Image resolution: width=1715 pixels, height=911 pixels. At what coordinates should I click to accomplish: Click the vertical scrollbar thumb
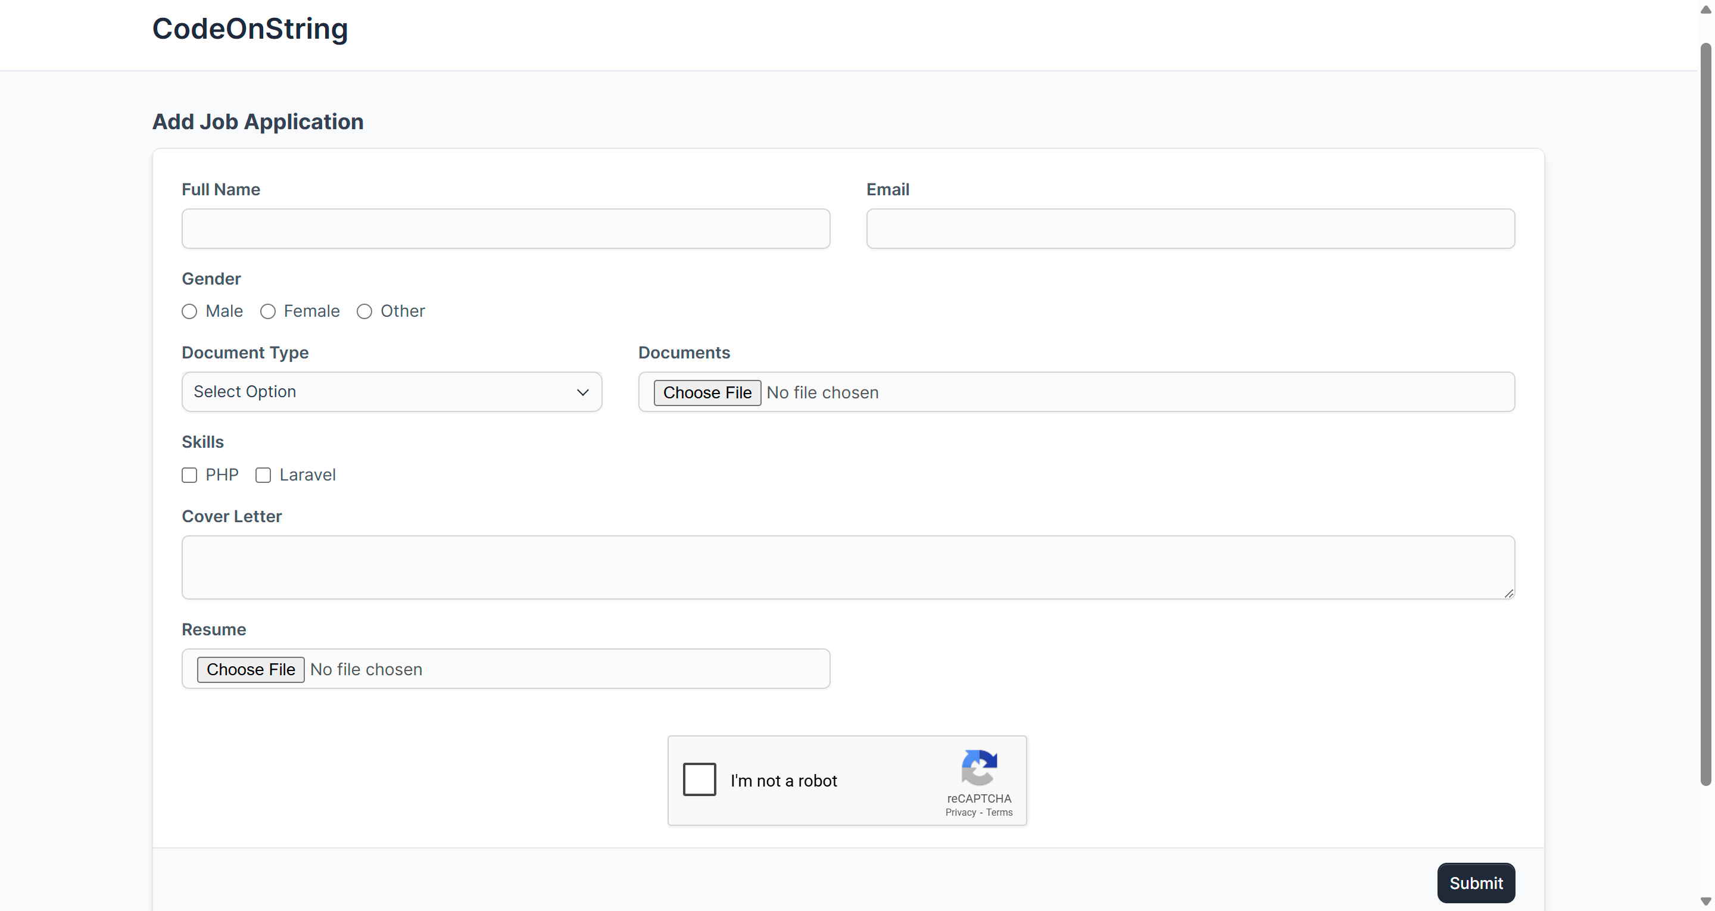(1705, 414)
